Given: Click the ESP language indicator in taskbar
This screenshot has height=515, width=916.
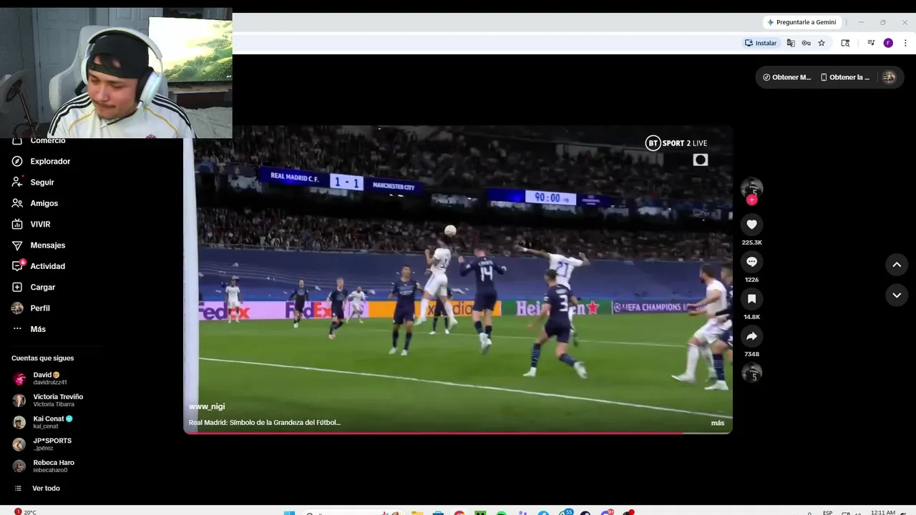Looking at the screenshot, I should point(828,512).
